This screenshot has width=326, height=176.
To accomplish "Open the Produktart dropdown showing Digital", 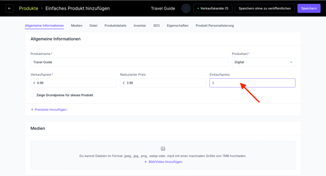I will (263, 62).
